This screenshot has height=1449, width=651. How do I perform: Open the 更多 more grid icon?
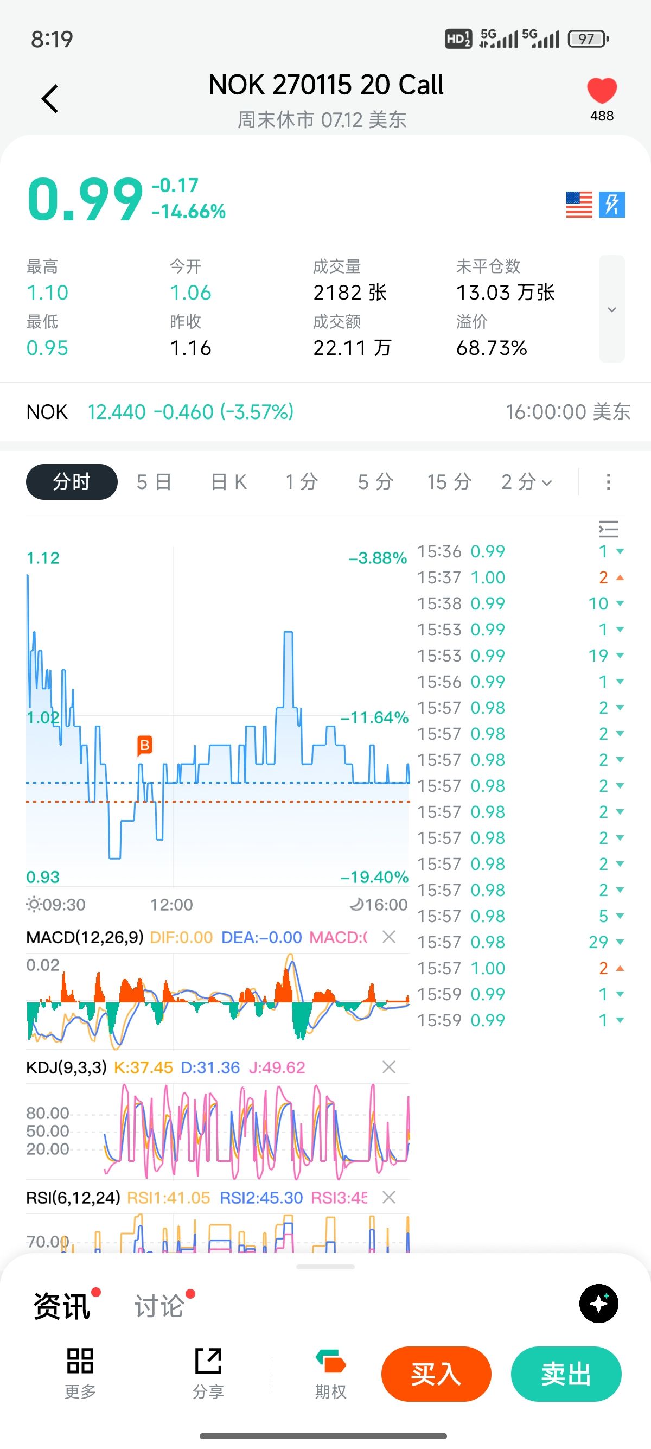pos(80,1373)
